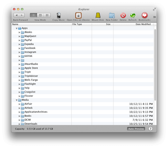The width and height of the screenshot is (168, 148).
Task: Expand the Instagram folder
Action: pos(19,52)
